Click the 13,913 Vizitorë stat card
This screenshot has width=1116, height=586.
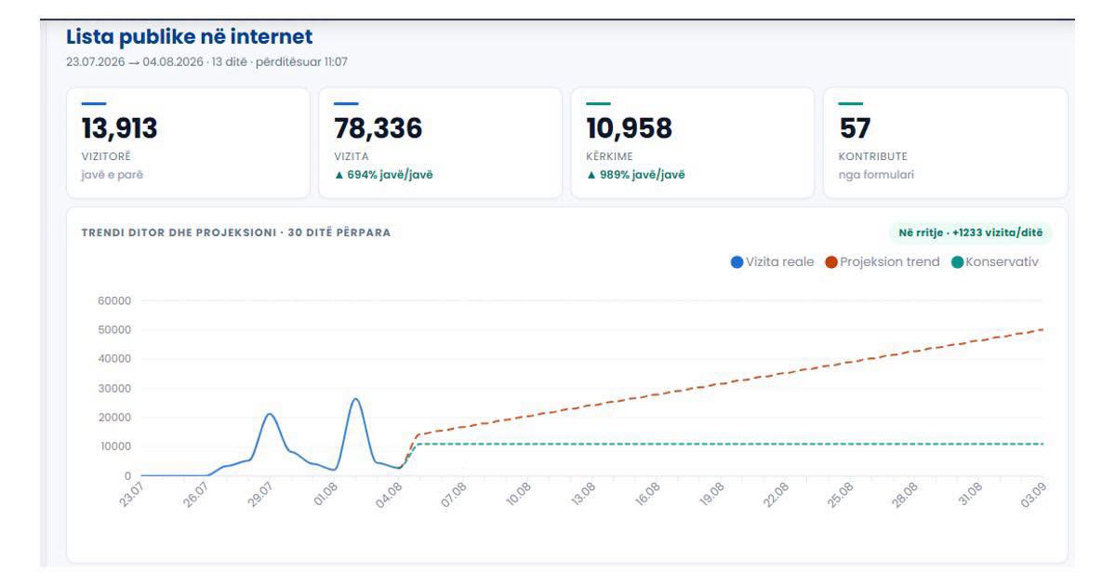pos(188,143)
